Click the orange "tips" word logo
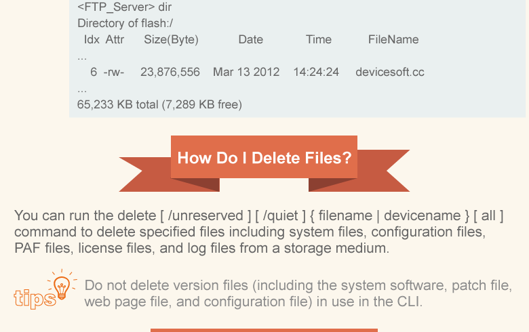 35,299
